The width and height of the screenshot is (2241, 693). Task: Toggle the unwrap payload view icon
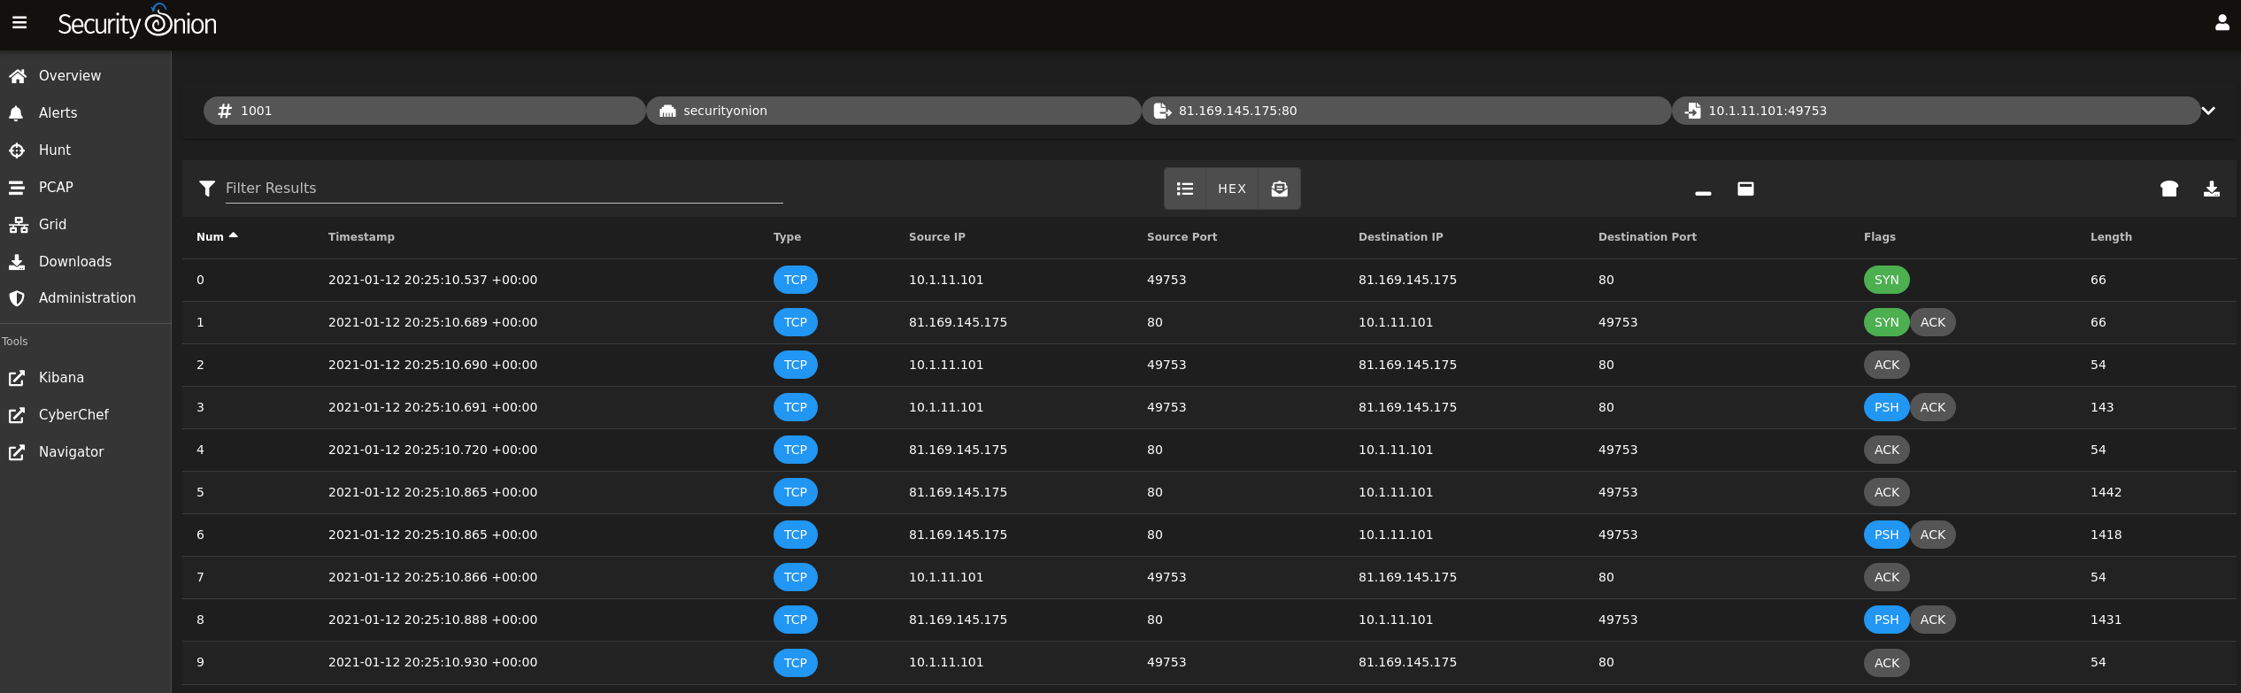tap(1280, 189)
